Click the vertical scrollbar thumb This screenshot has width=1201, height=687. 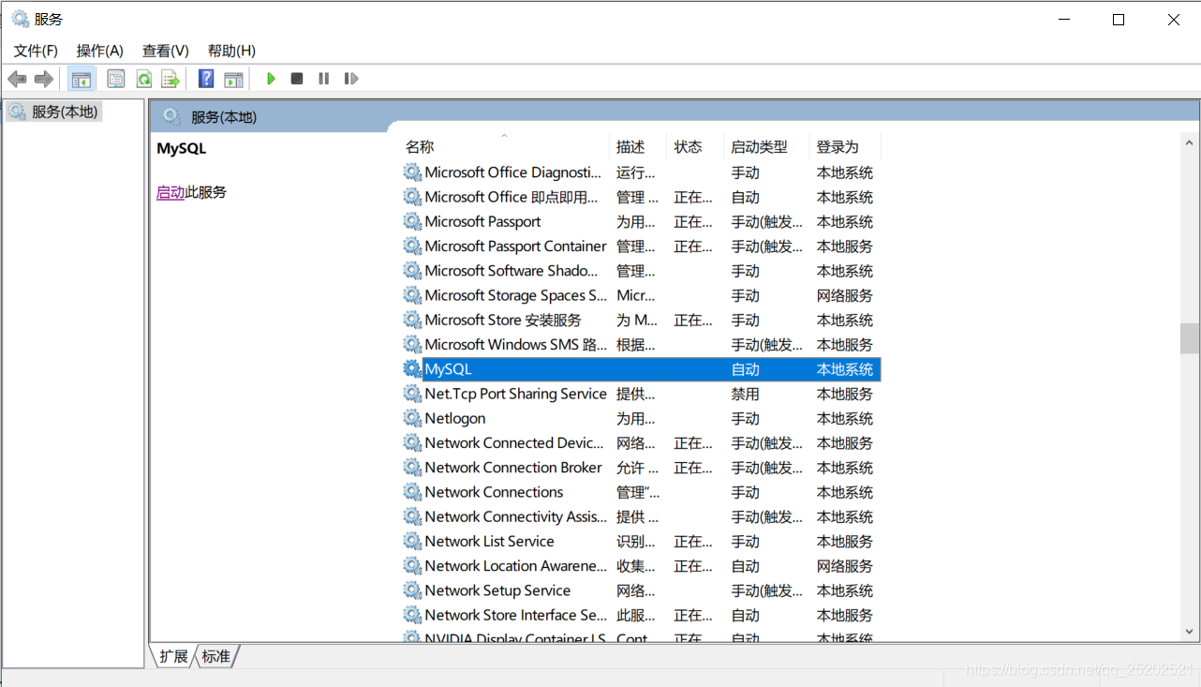pyautogui.click(x=1190, y=338)
